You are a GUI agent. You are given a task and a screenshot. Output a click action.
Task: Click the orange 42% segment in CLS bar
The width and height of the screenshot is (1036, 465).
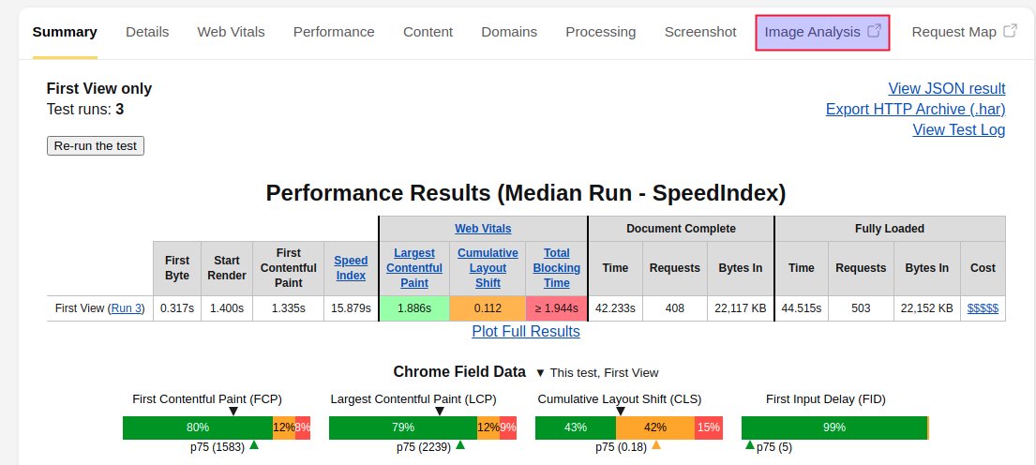tap(655, 427)
